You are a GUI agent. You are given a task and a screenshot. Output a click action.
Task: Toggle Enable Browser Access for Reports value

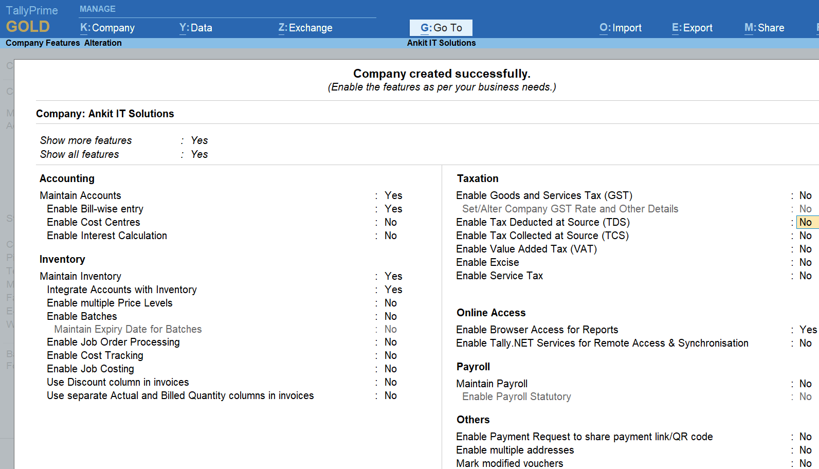tap(808, 330)
